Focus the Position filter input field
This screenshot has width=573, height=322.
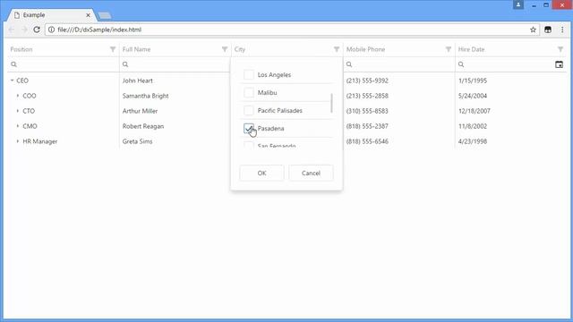pos(63,64)
